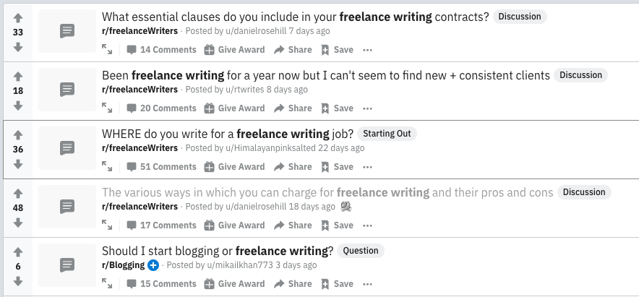Open more options for essential clauses post
Viewport: 639px width, 297px height.
click(x=367, y=50)
